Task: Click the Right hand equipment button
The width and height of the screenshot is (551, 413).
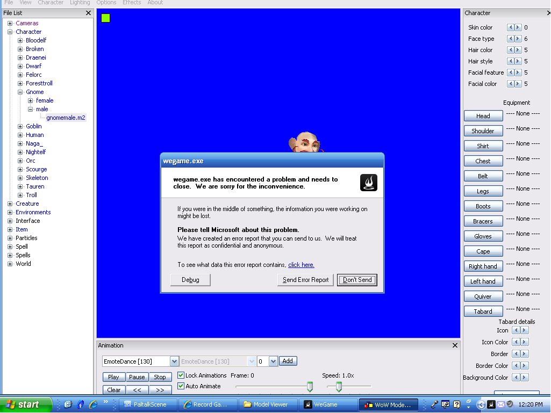Action: [x=483, y=266]
